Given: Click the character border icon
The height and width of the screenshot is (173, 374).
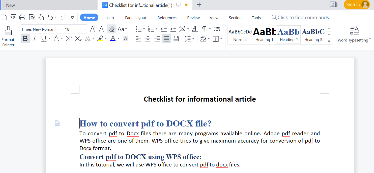Looking at the screenshot, I should (x=125, y=38).
